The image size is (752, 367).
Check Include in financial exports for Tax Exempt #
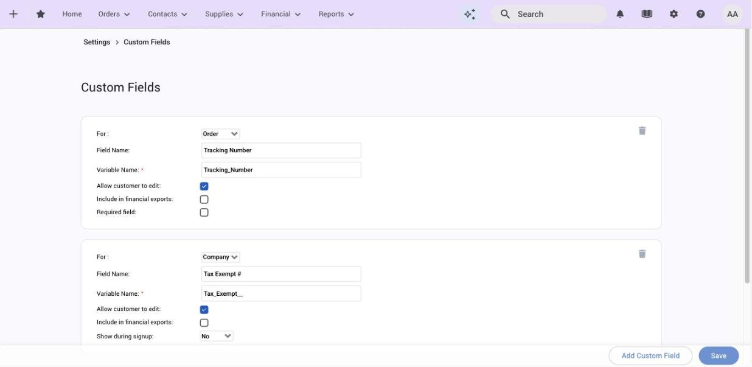(204, 323)
